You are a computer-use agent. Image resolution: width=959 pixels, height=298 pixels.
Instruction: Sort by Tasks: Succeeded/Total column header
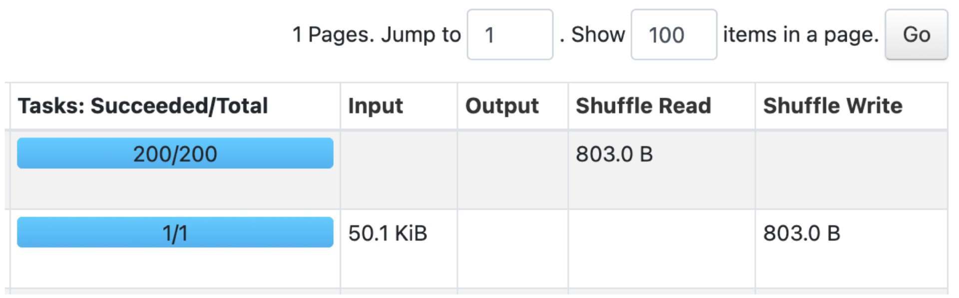pos(143,106)
